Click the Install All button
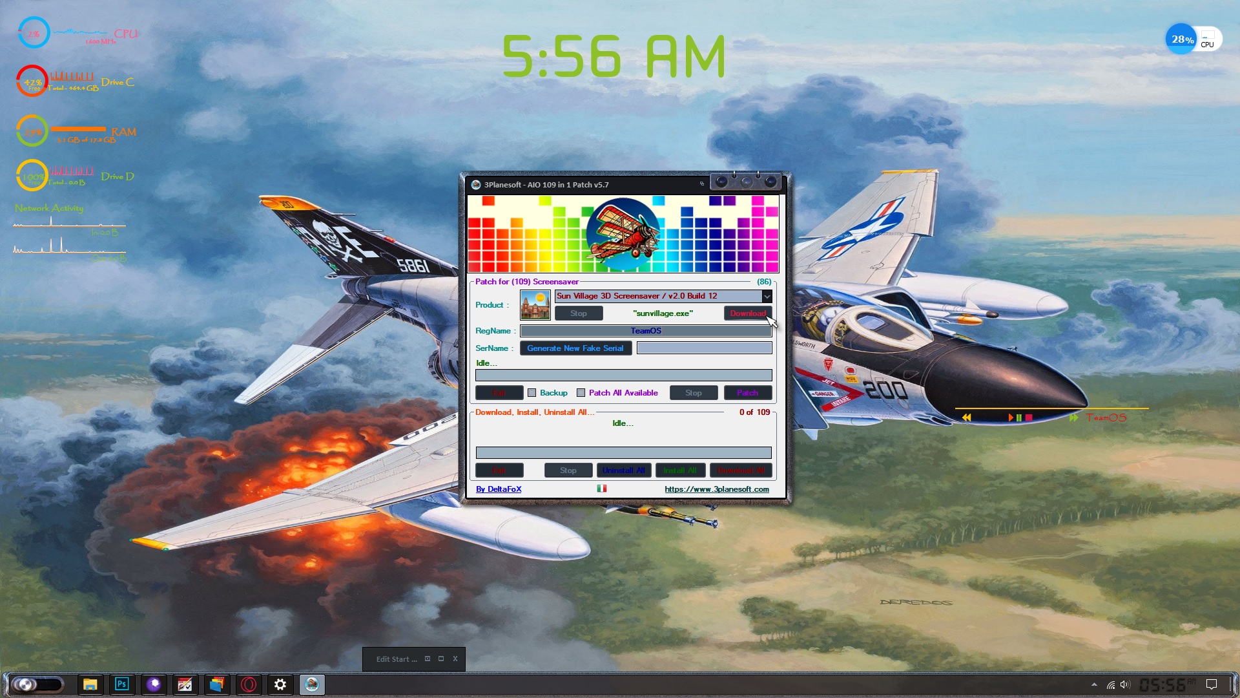The image size is (1240, 698). point(680,471)
